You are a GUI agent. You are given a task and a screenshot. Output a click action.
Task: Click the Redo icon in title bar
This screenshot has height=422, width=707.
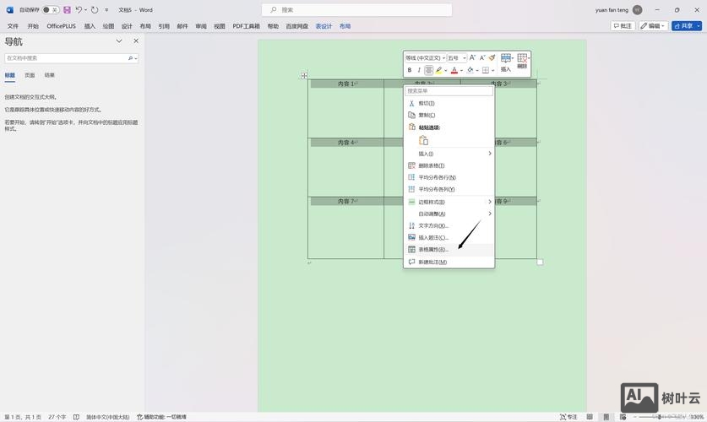(x=95, y=10)
